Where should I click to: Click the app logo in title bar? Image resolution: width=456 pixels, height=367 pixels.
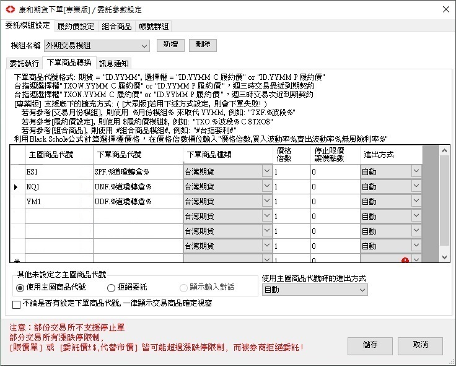click(x=10, y=9)
